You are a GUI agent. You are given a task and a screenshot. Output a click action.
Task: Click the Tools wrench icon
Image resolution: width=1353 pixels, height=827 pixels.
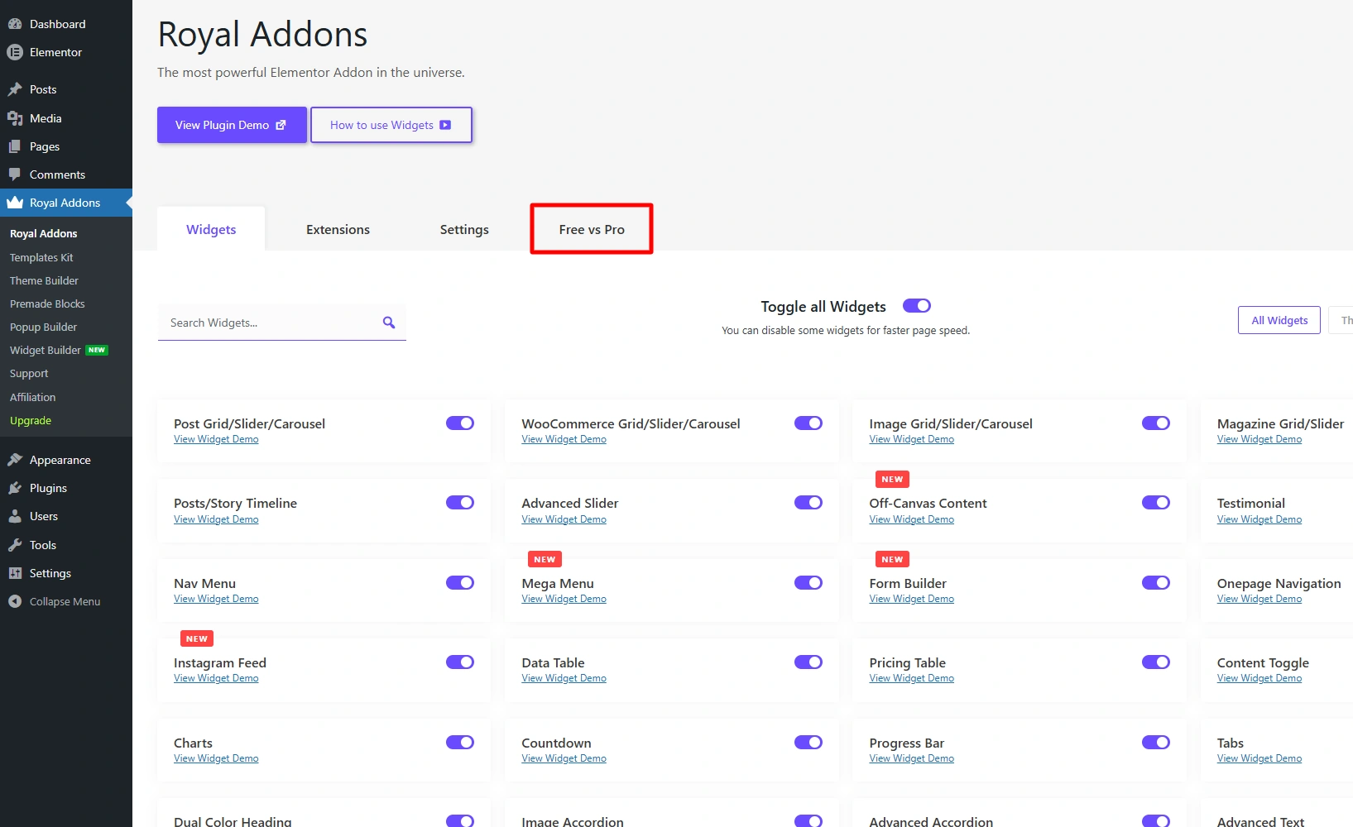(15, 545)
